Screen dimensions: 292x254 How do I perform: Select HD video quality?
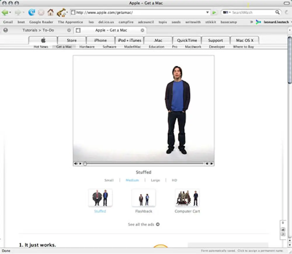(x=174, y=180)
